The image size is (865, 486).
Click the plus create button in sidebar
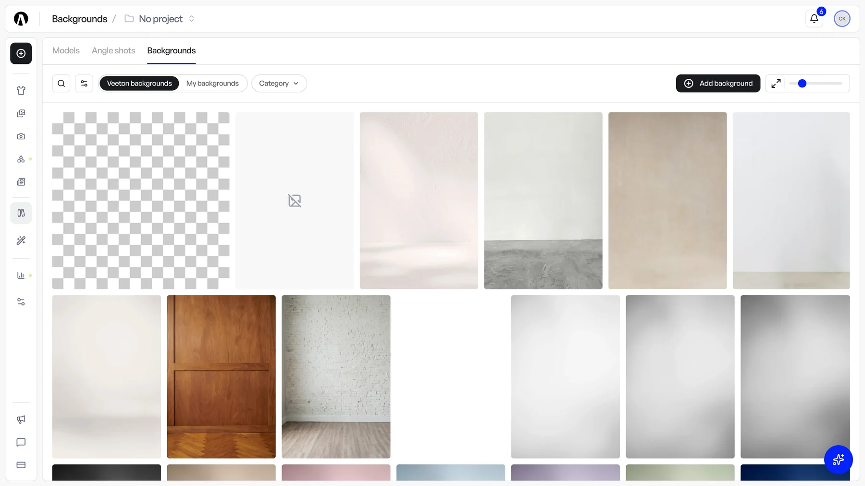(21, 53)
